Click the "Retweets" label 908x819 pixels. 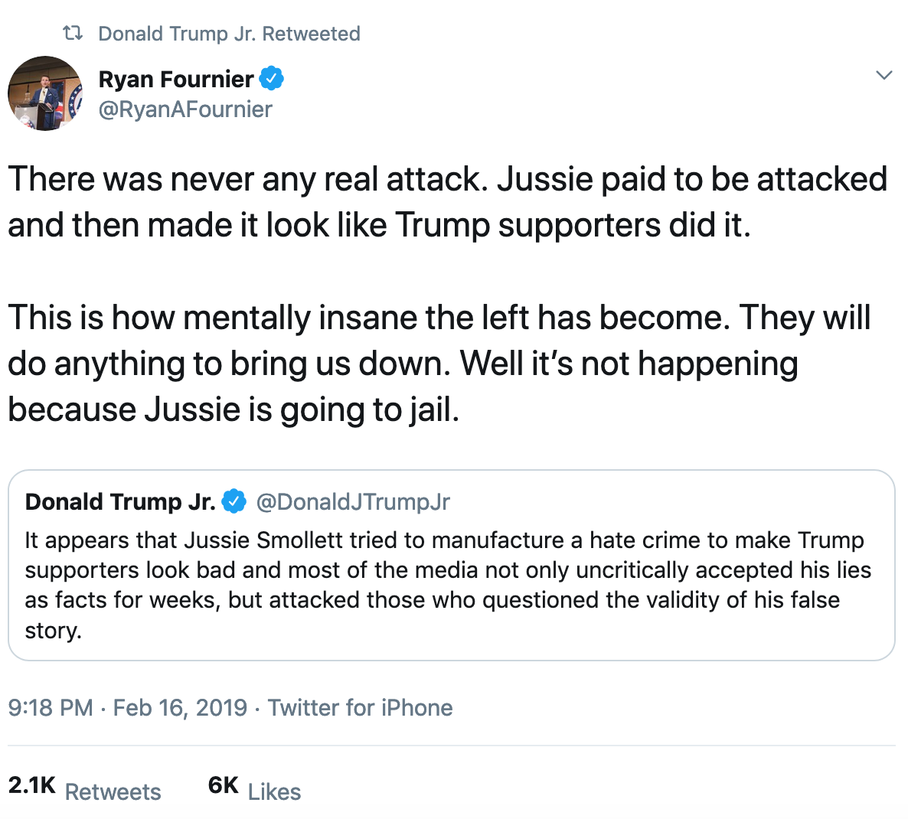point(113,791)
